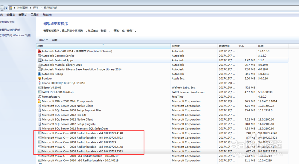Click the SQL Server 2012 (64-bit) icon
299x164 pixels.
pos(40,115)
